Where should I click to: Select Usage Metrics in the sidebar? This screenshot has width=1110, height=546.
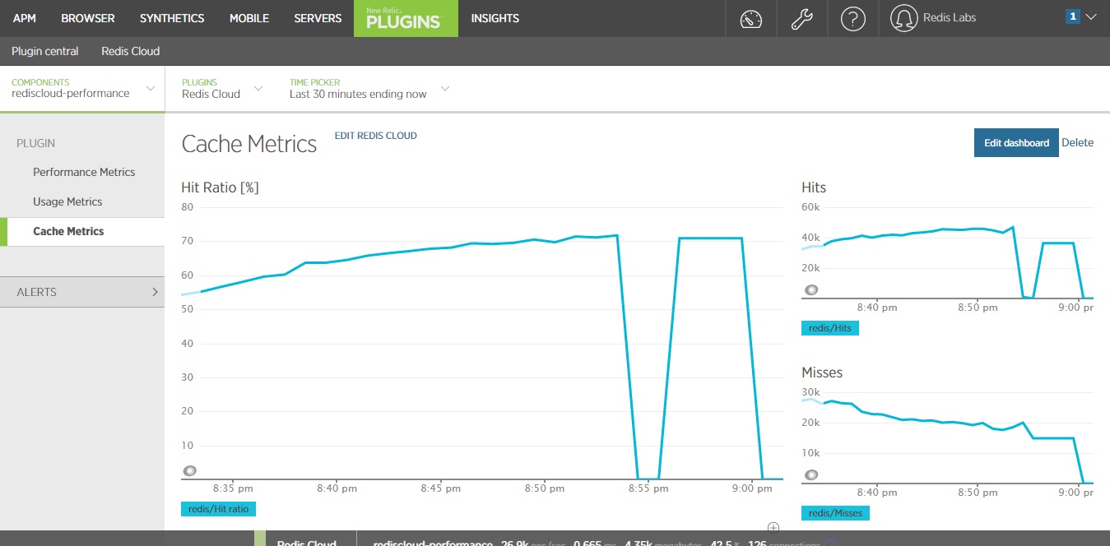pyautogui.click(x=67, y=201)
